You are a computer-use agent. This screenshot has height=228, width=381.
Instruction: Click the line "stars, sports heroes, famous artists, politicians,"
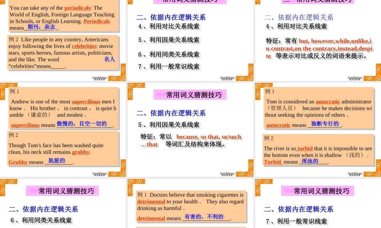click(61, 53)
